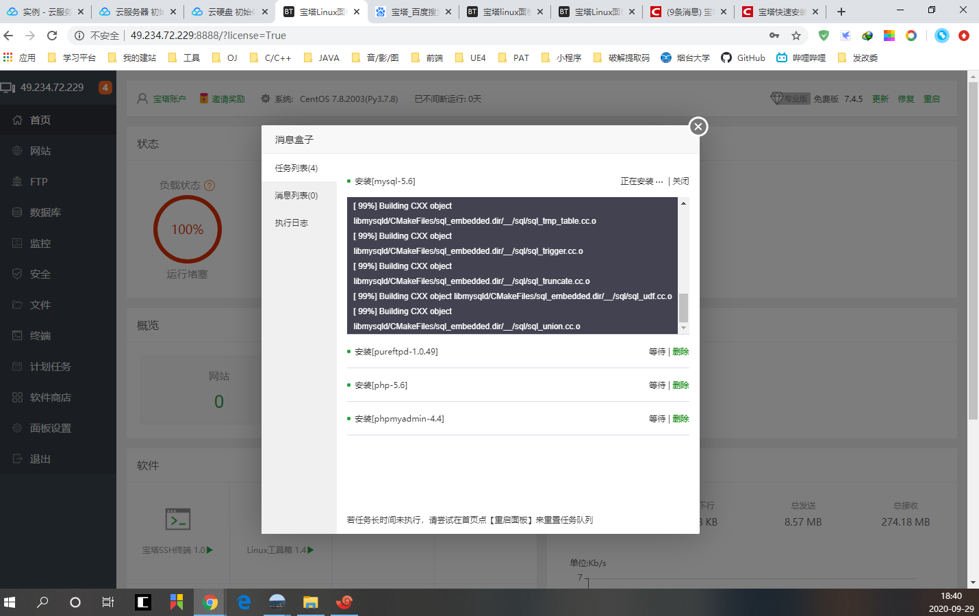Click the orange notification badge showing 4
The image size is (979, 616).
point(105,88)
